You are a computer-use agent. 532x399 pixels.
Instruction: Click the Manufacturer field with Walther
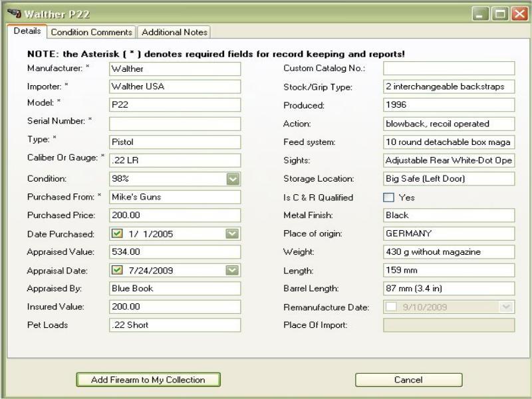[175, 69]
